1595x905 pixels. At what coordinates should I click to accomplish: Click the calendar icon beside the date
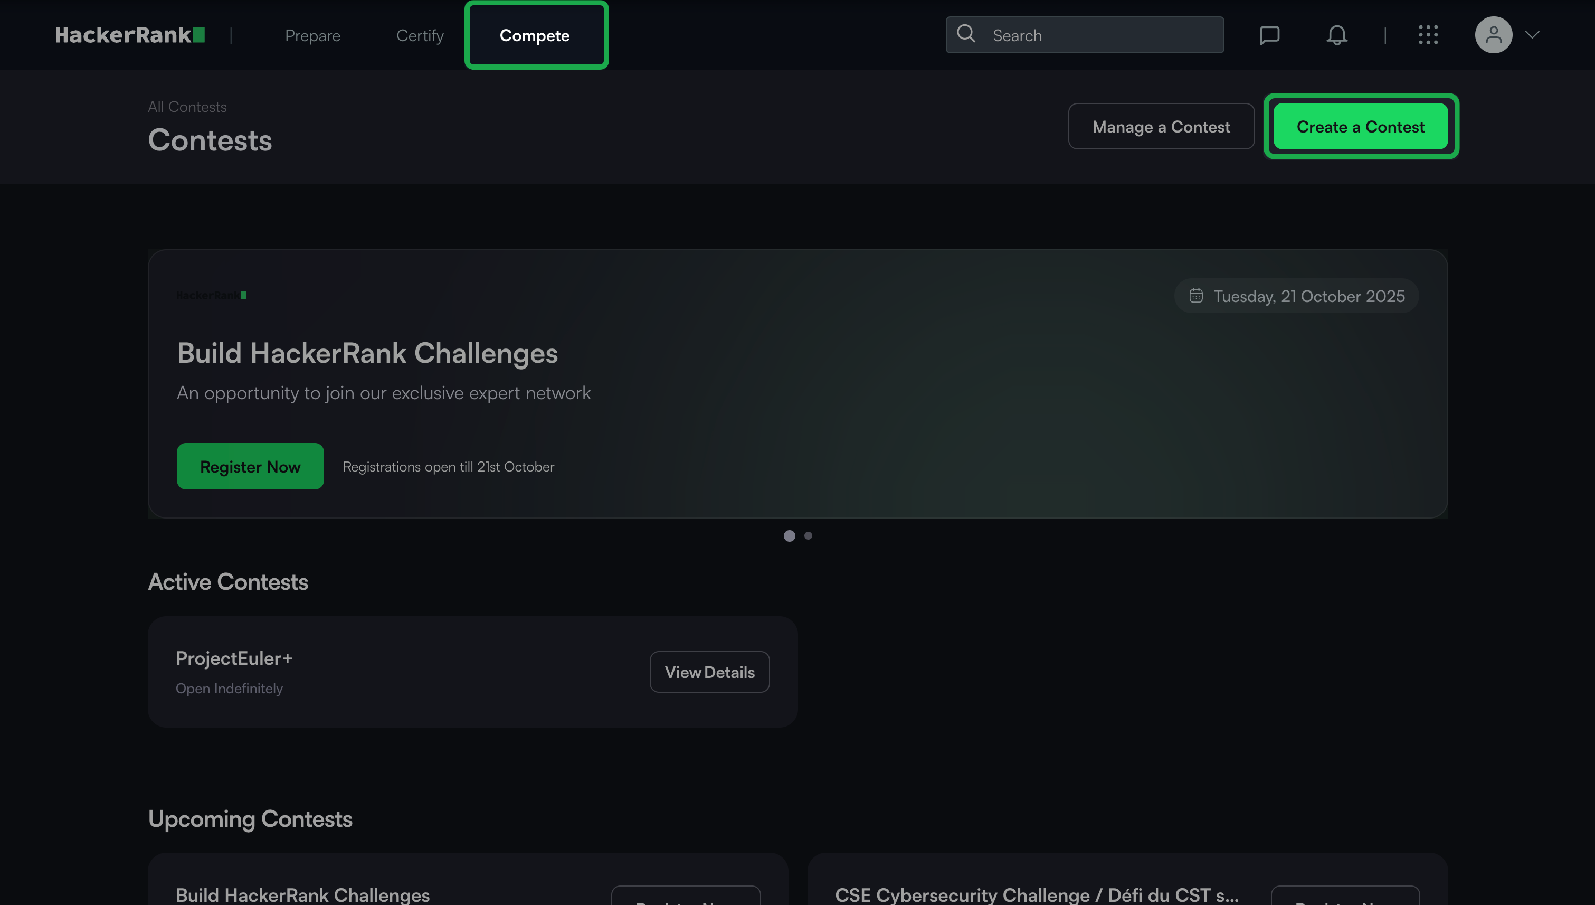1195,296
